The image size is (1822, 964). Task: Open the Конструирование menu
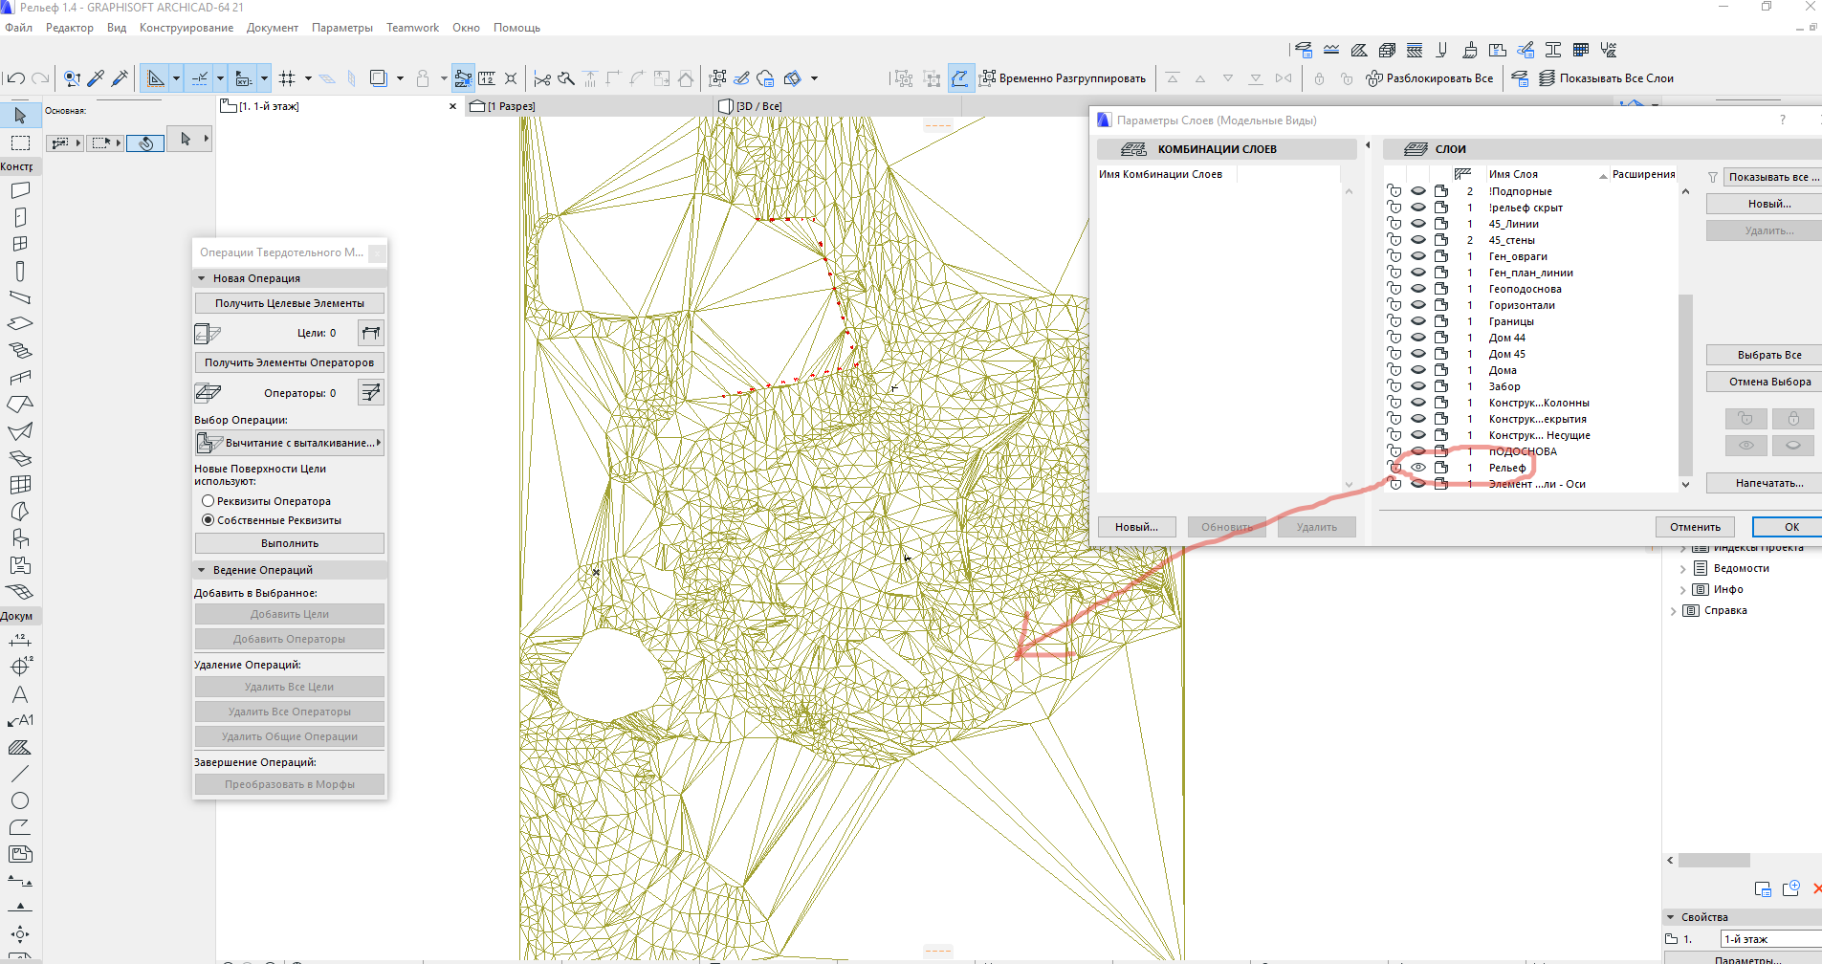click(187, 28)
